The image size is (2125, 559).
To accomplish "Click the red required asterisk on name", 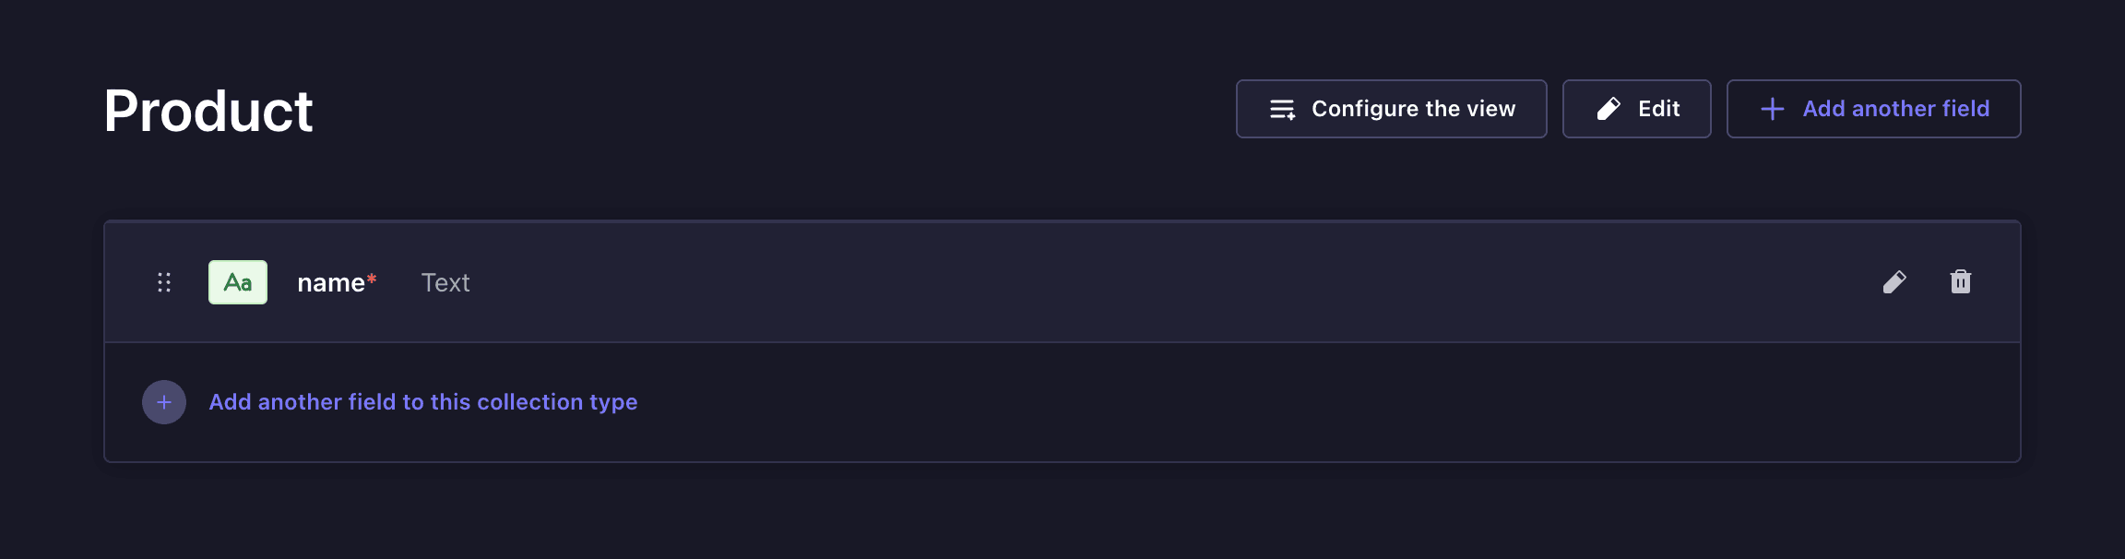I will [372, 279].
